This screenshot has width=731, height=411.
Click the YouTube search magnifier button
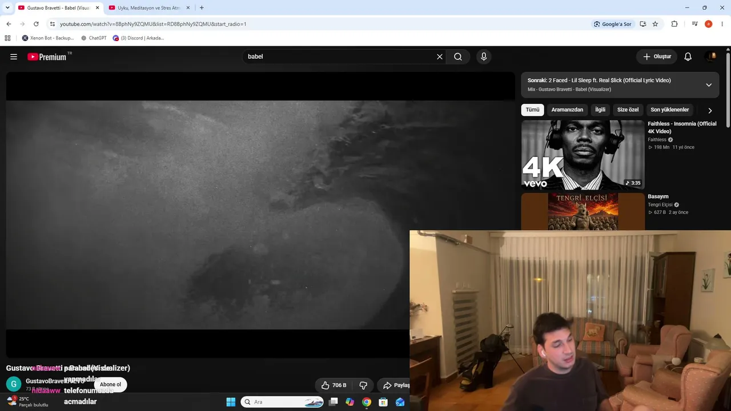tap(458, 57)
